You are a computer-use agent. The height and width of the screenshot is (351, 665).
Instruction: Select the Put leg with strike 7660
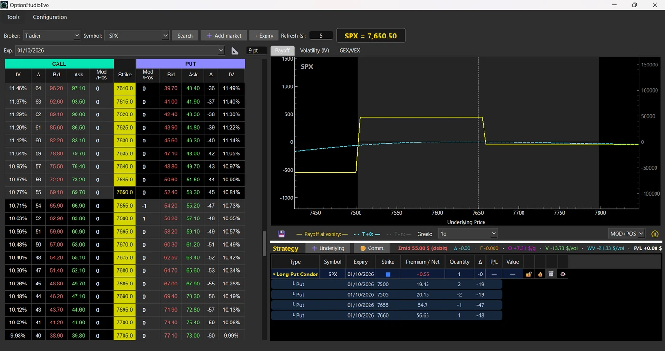(387, 315)
